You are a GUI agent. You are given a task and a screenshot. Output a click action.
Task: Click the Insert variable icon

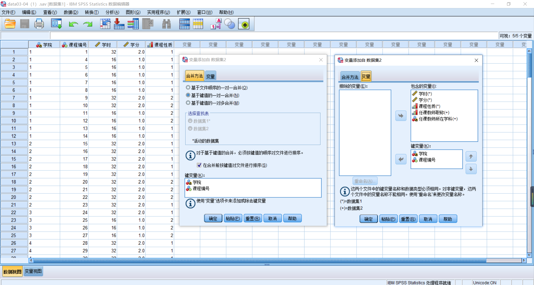click(x=198, y=24)
